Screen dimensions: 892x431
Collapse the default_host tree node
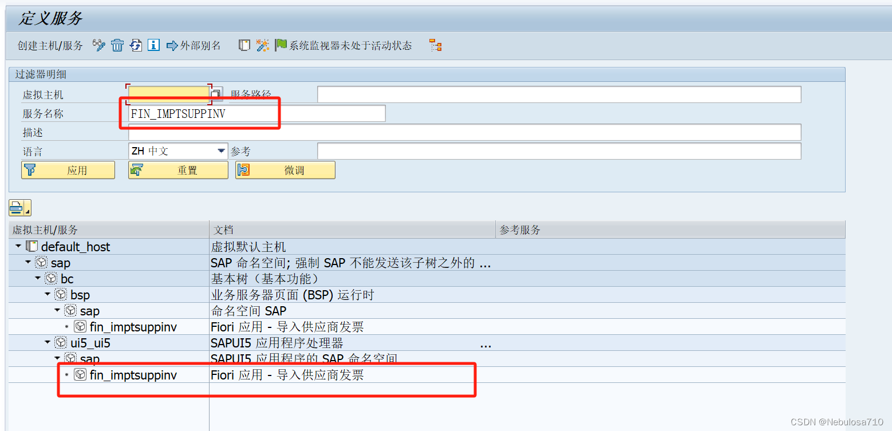click(18, 247)
